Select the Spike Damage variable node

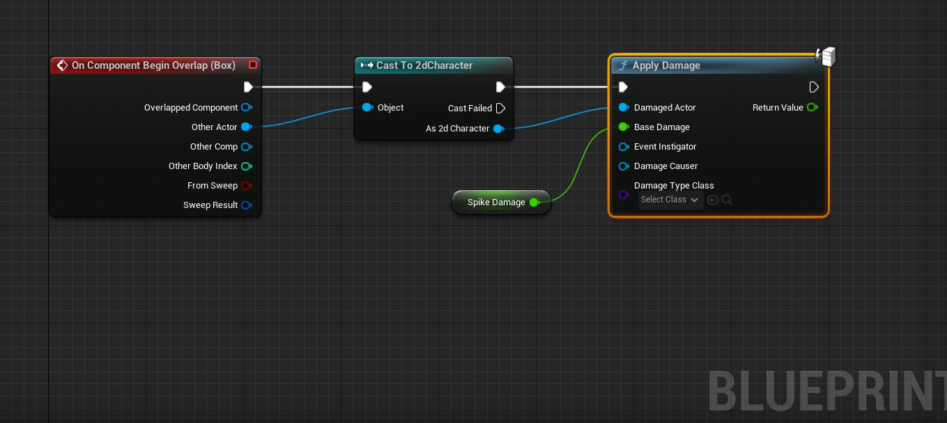pyautogui.click(x=495, y=202)
